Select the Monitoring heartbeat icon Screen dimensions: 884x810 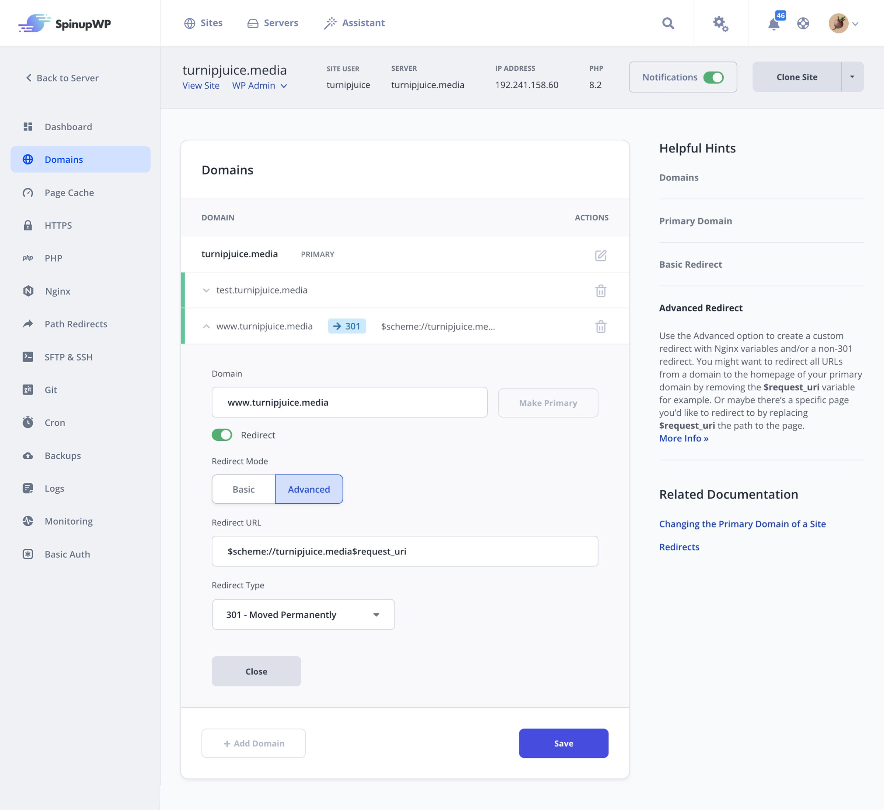28,521
